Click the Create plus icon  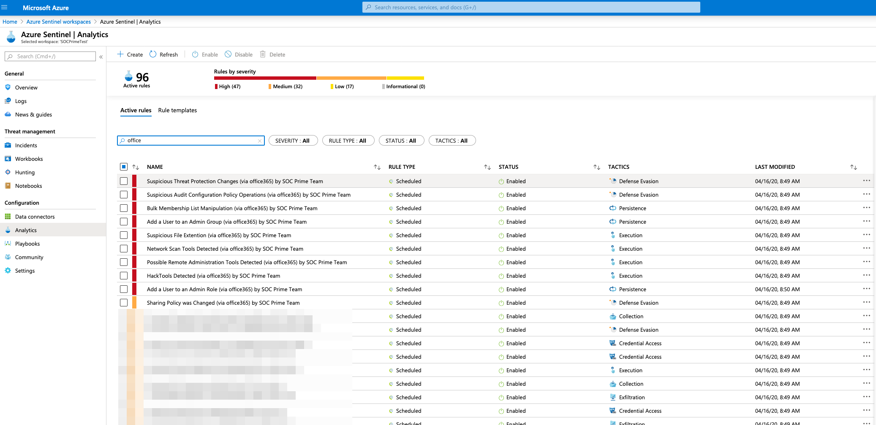point(120,54)
